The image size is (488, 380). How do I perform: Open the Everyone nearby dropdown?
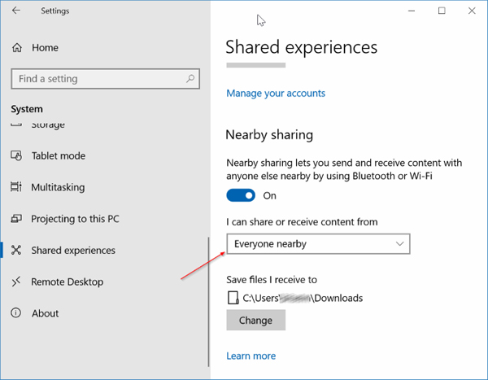(x=318, y=243)
